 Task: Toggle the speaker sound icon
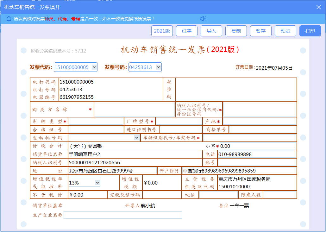pos(203,19)
